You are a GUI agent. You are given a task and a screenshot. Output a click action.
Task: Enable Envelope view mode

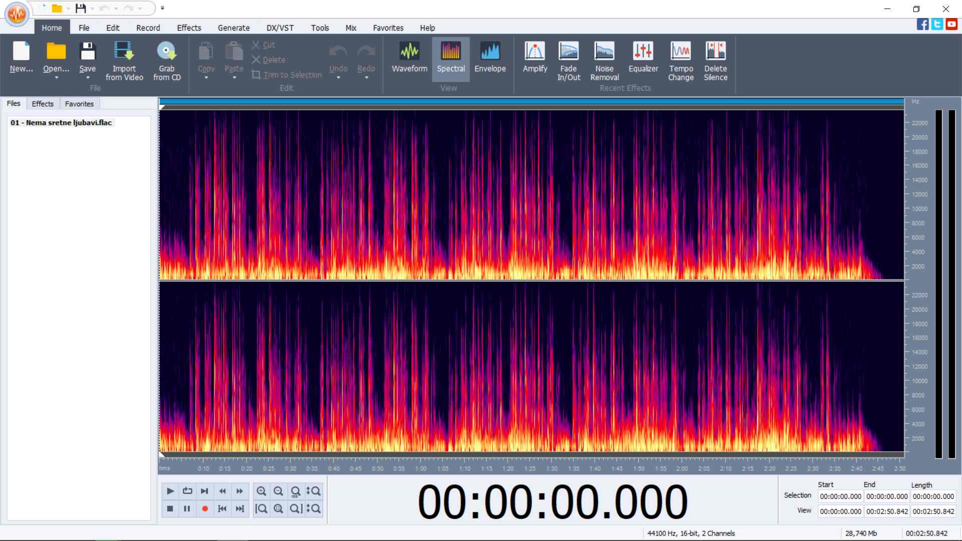(490, 57)
